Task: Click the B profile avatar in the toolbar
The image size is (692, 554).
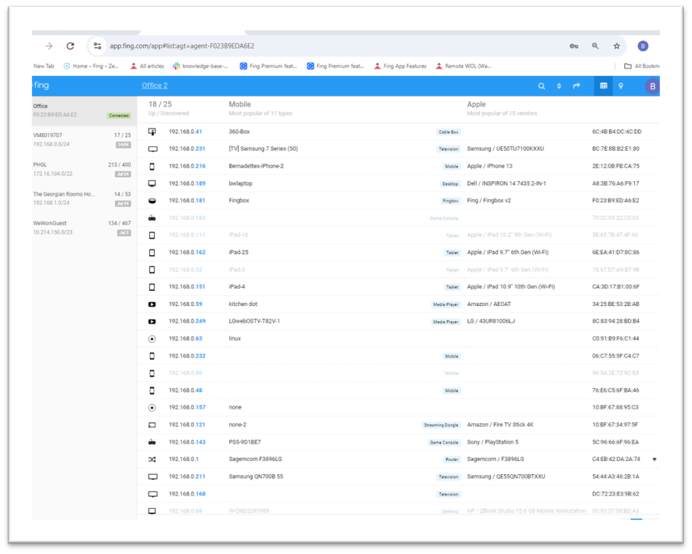Action: pyautogui.click(x=652, y=86)
